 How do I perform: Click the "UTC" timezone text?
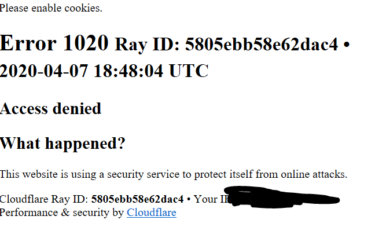pos(188,71)
